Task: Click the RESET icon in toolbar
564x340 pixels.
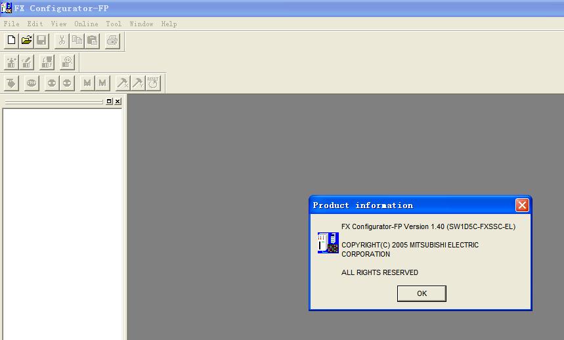Action: pyautogui.click(x=153, y=83)
